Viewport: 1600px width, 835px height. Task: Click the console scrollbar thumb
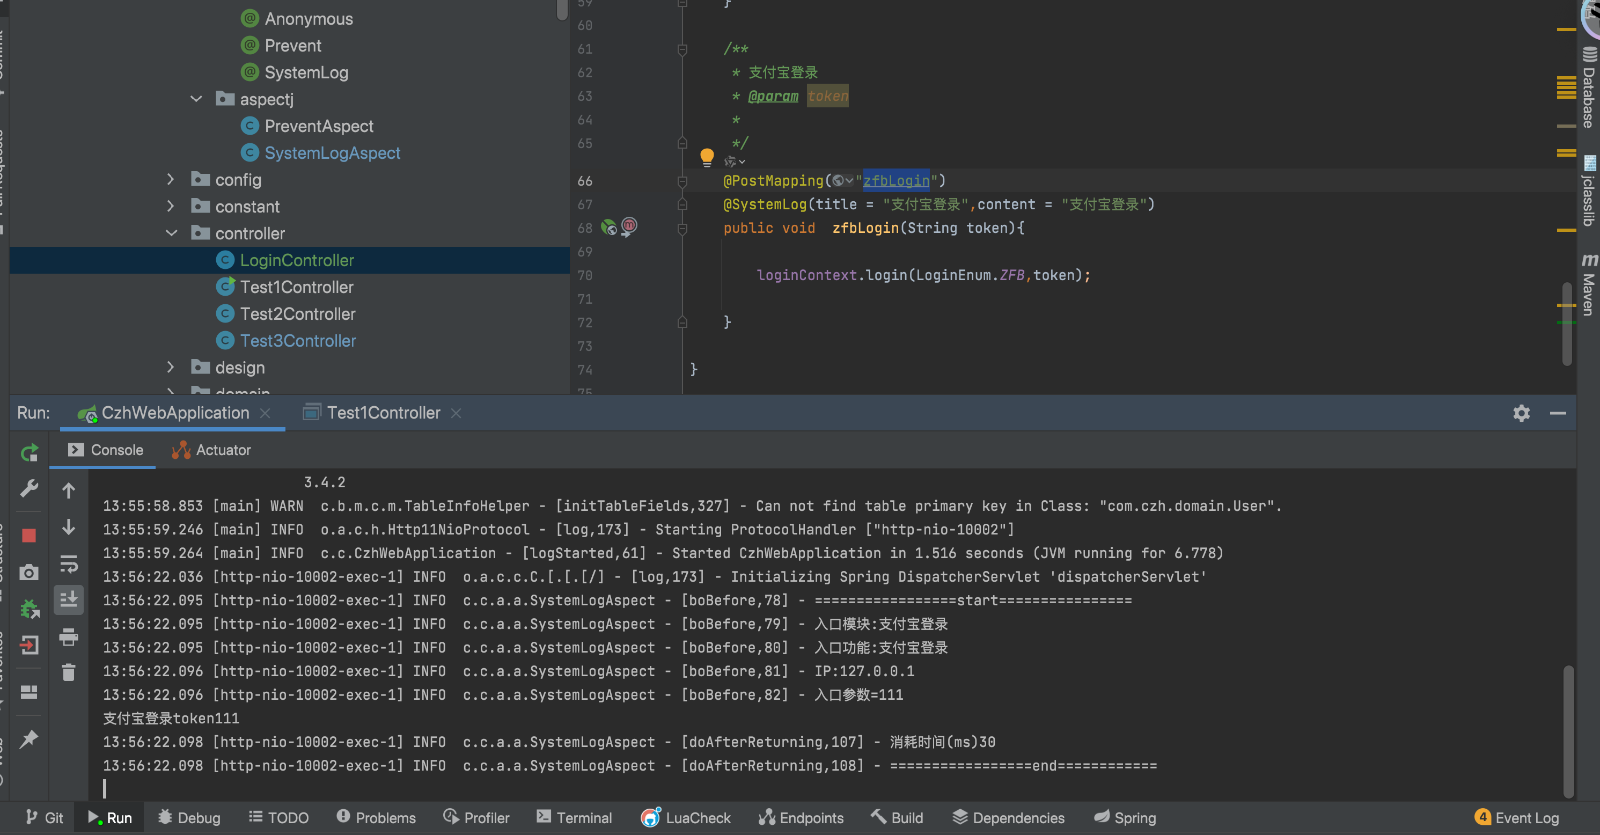(1568, 731)
